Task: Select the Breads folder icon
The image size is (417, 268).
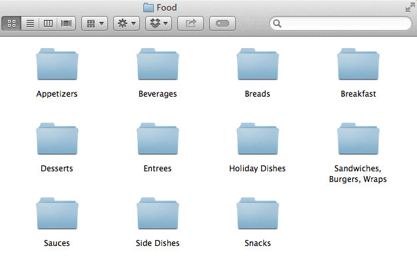Action: coord(258,64)
